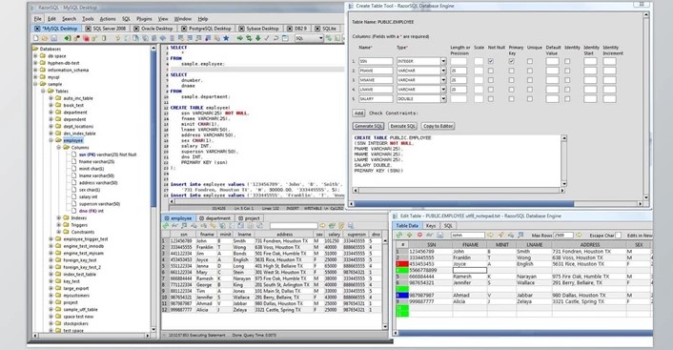Switch to the SQLite connection tab
The image size is (673, 350).
(x=326, y=29)
